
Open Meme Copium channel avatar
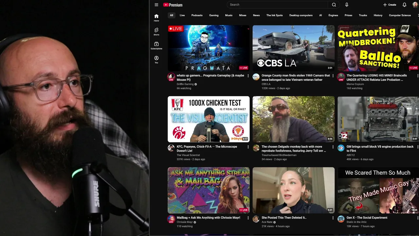coord(341,77)
